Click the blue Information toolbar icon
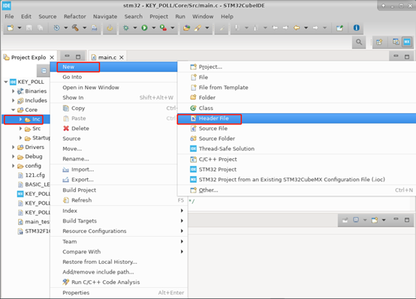The image size is (416, 299). pyautogui.click(x=357, y=28)
